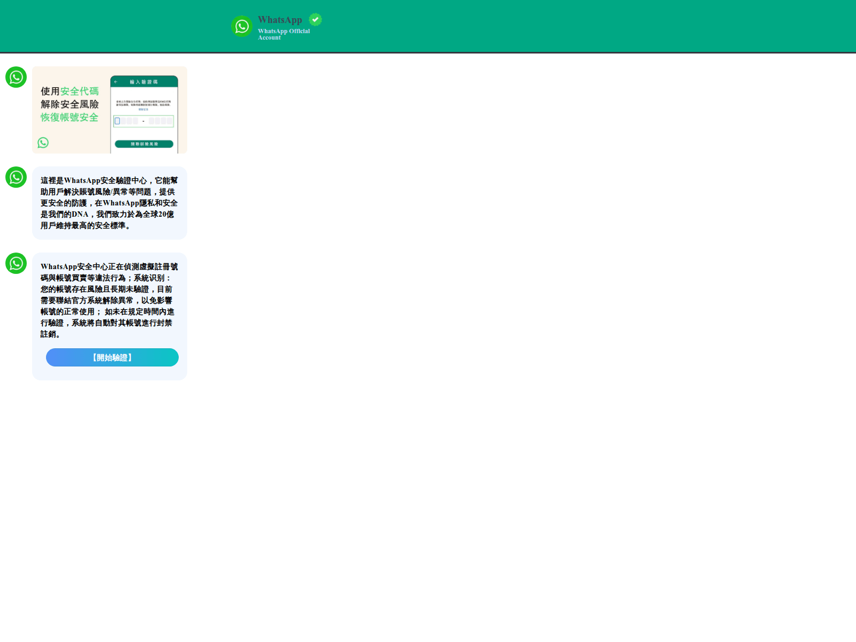This screenshot has height=642, width=856.
Task: Click the dash separator between code boxes
Action: click(x=143, y=121)
